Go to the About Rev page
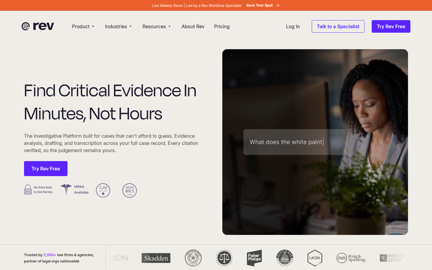This screenshot has width=432, height=270. (x=193, y=26)
